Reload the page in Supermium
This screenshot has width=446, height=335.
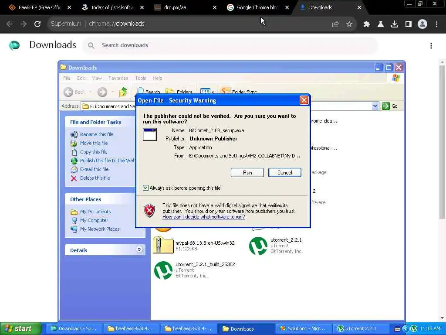point(37,24)
